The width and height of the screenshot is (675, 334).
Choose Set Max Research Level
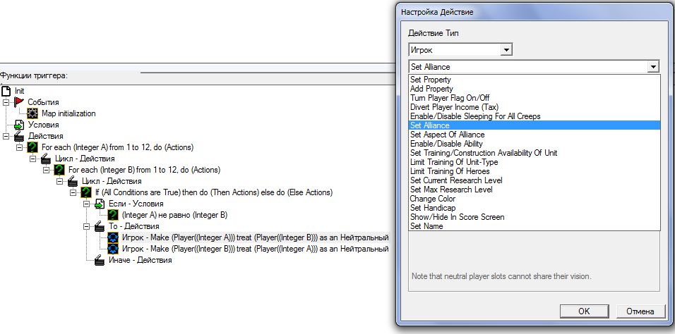(534, 190)
